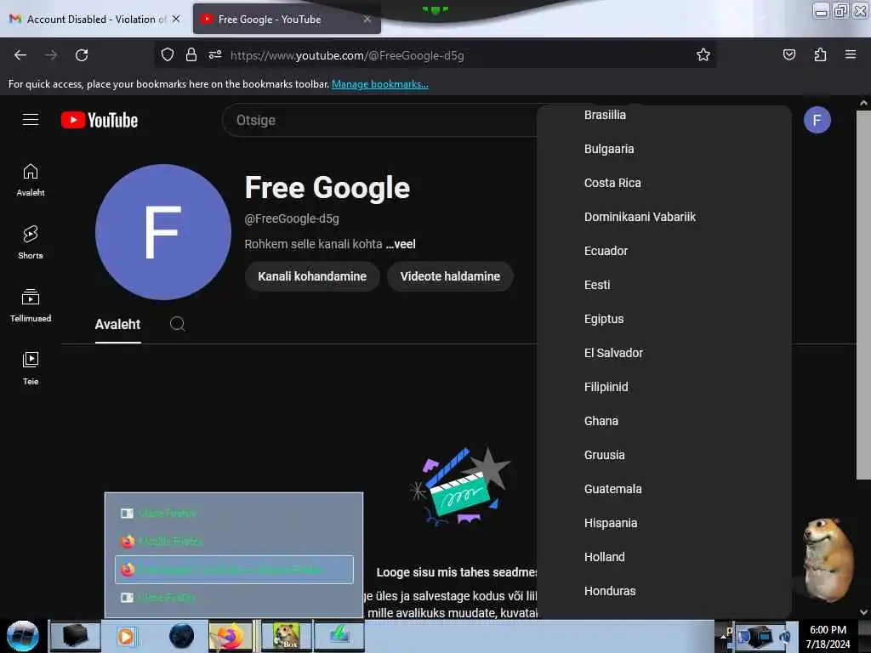Click the page vertical scrollbar thumb
The width and height of the screenshot is (871, 653).
pyautogui.click(x=863, y=294)
